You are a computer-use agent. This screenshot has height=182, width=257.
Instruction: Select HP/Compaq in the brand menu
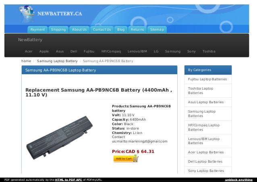pyautogui.click(x=111, y=51)
